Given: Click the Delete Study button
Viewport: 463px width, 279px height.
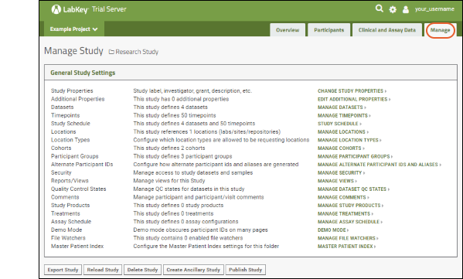Looking at the screenshot, I should pos(142,270).
